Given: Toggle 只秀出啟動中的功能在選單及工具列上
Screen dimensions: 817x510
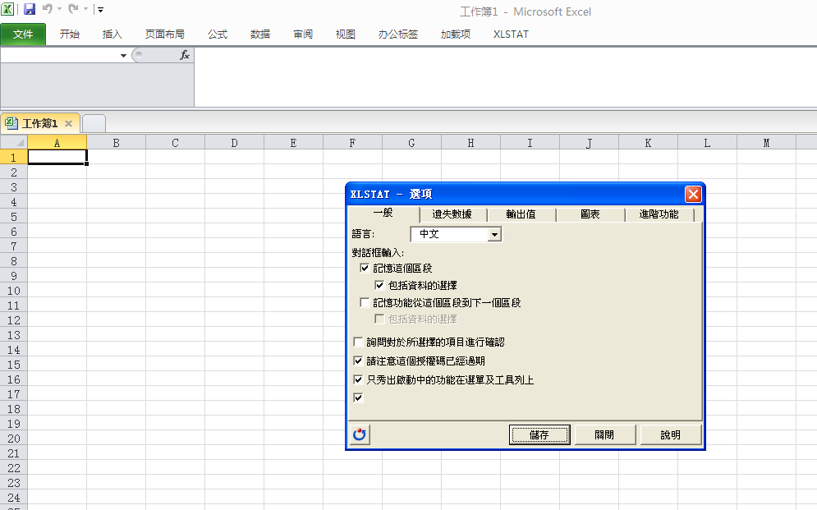Looking at the screenshot, I should pyautogui.click(x=358, y=379).
